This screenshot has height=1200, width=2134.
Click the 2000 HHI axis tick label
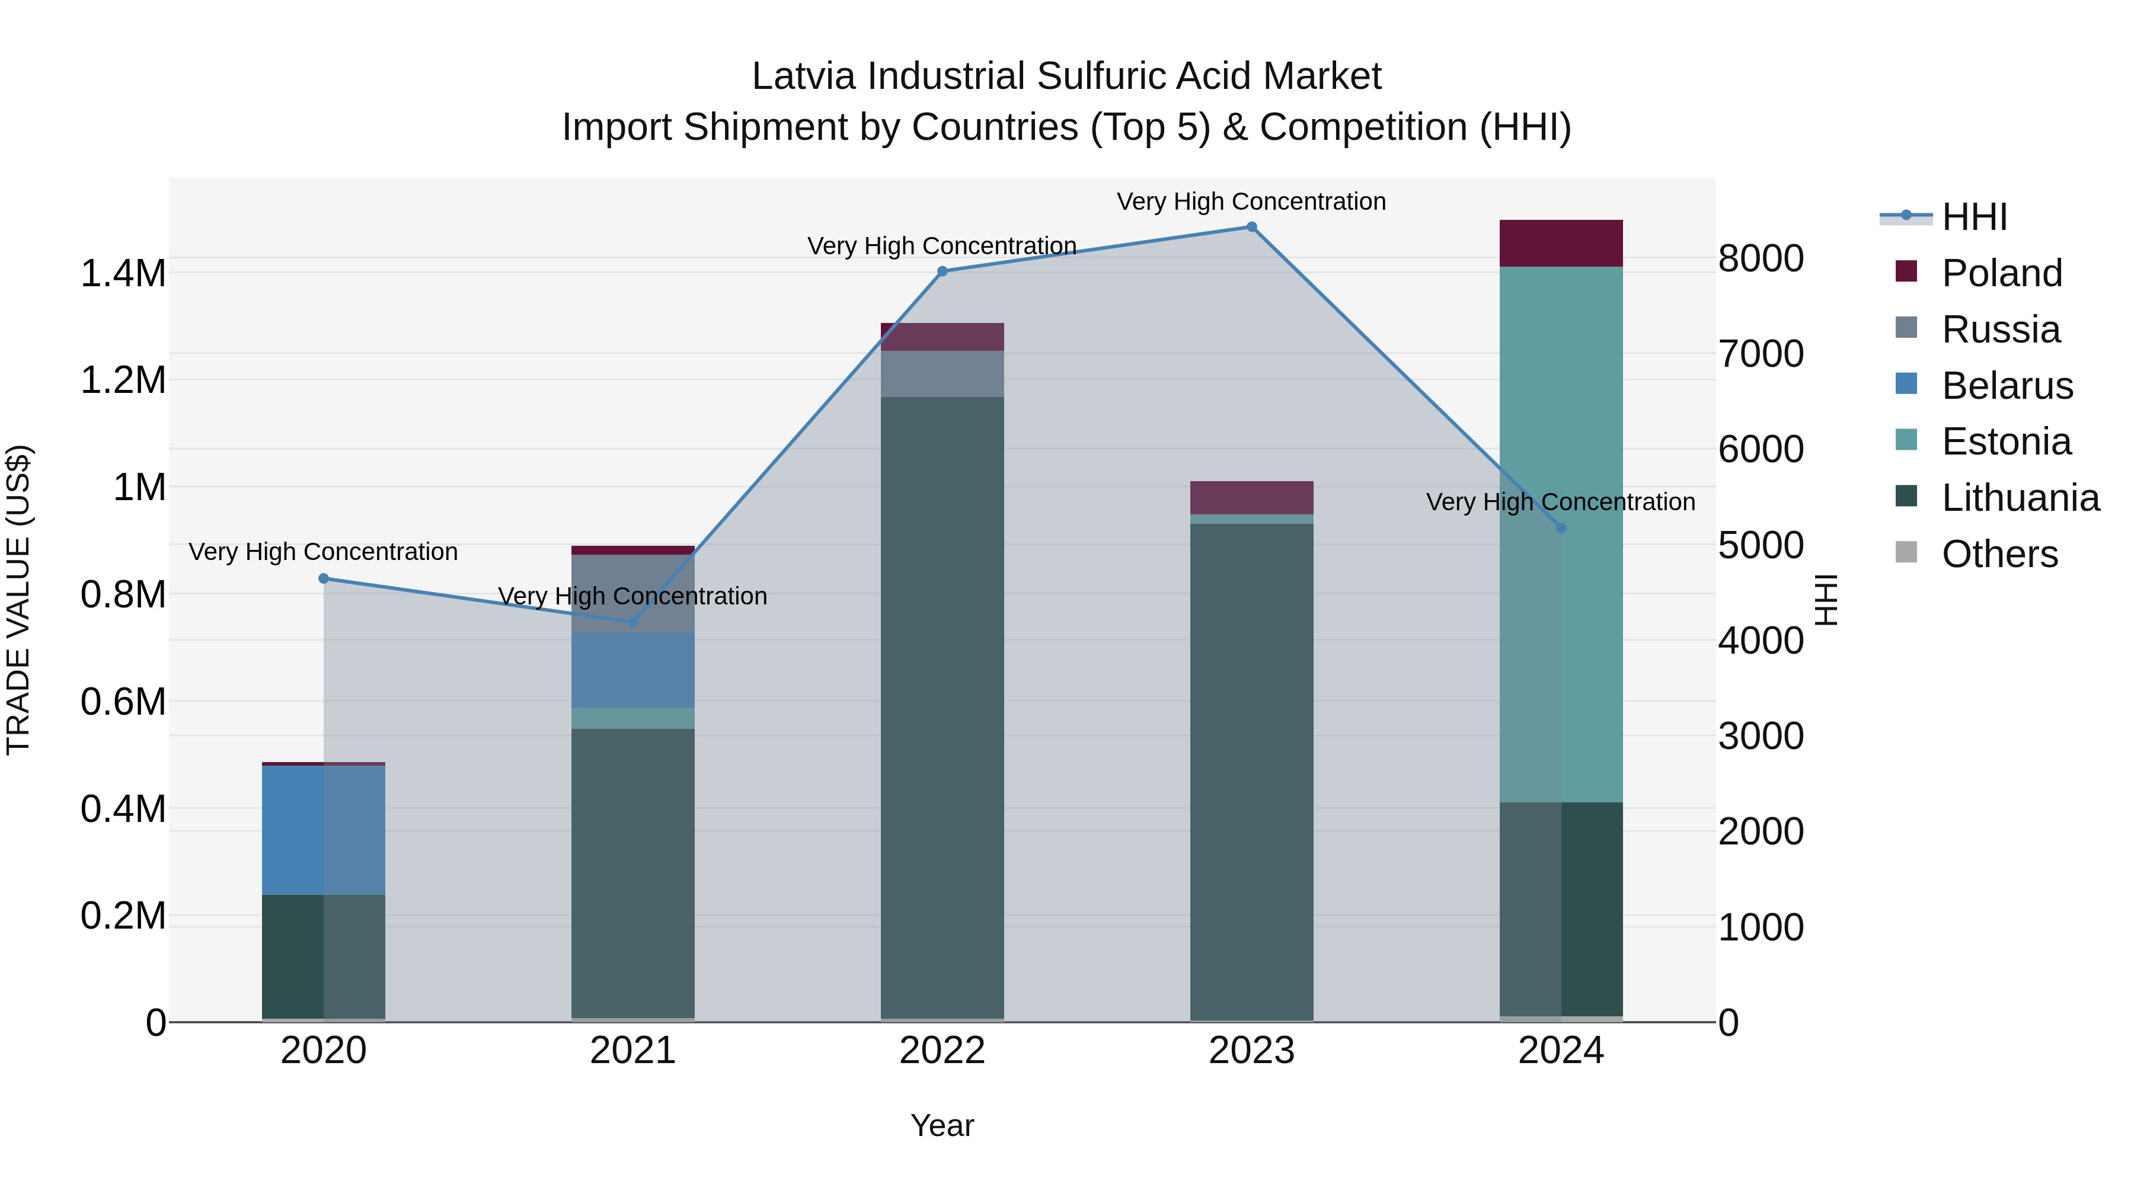click(x=1761, y=831)
